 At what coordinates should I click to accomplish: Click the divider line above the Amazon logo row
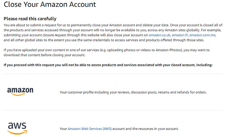pyautogui.click(x=113, y=74)
